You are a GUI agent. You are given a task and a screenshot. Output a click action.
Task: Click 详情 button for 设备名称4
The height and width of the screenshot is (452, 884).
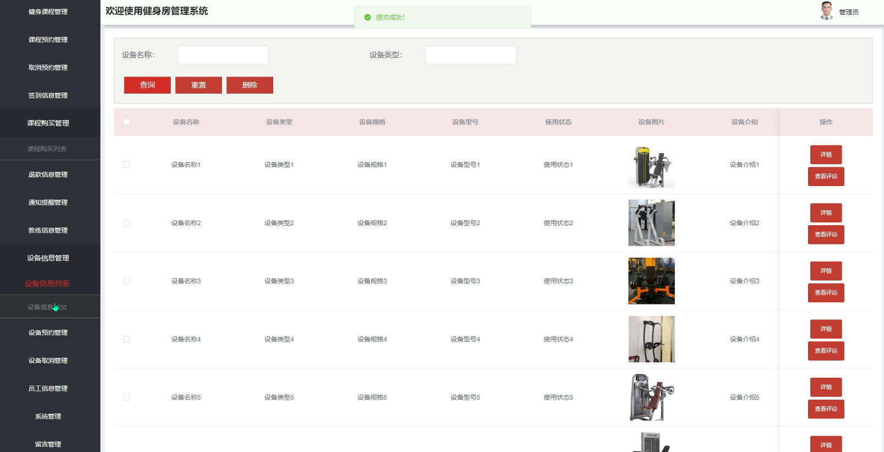coord(826,329)
